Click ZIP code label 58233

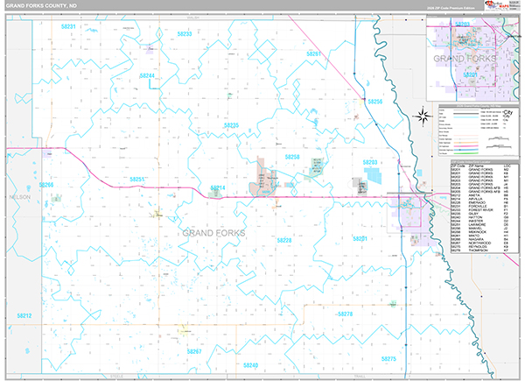tap(185, 34)
